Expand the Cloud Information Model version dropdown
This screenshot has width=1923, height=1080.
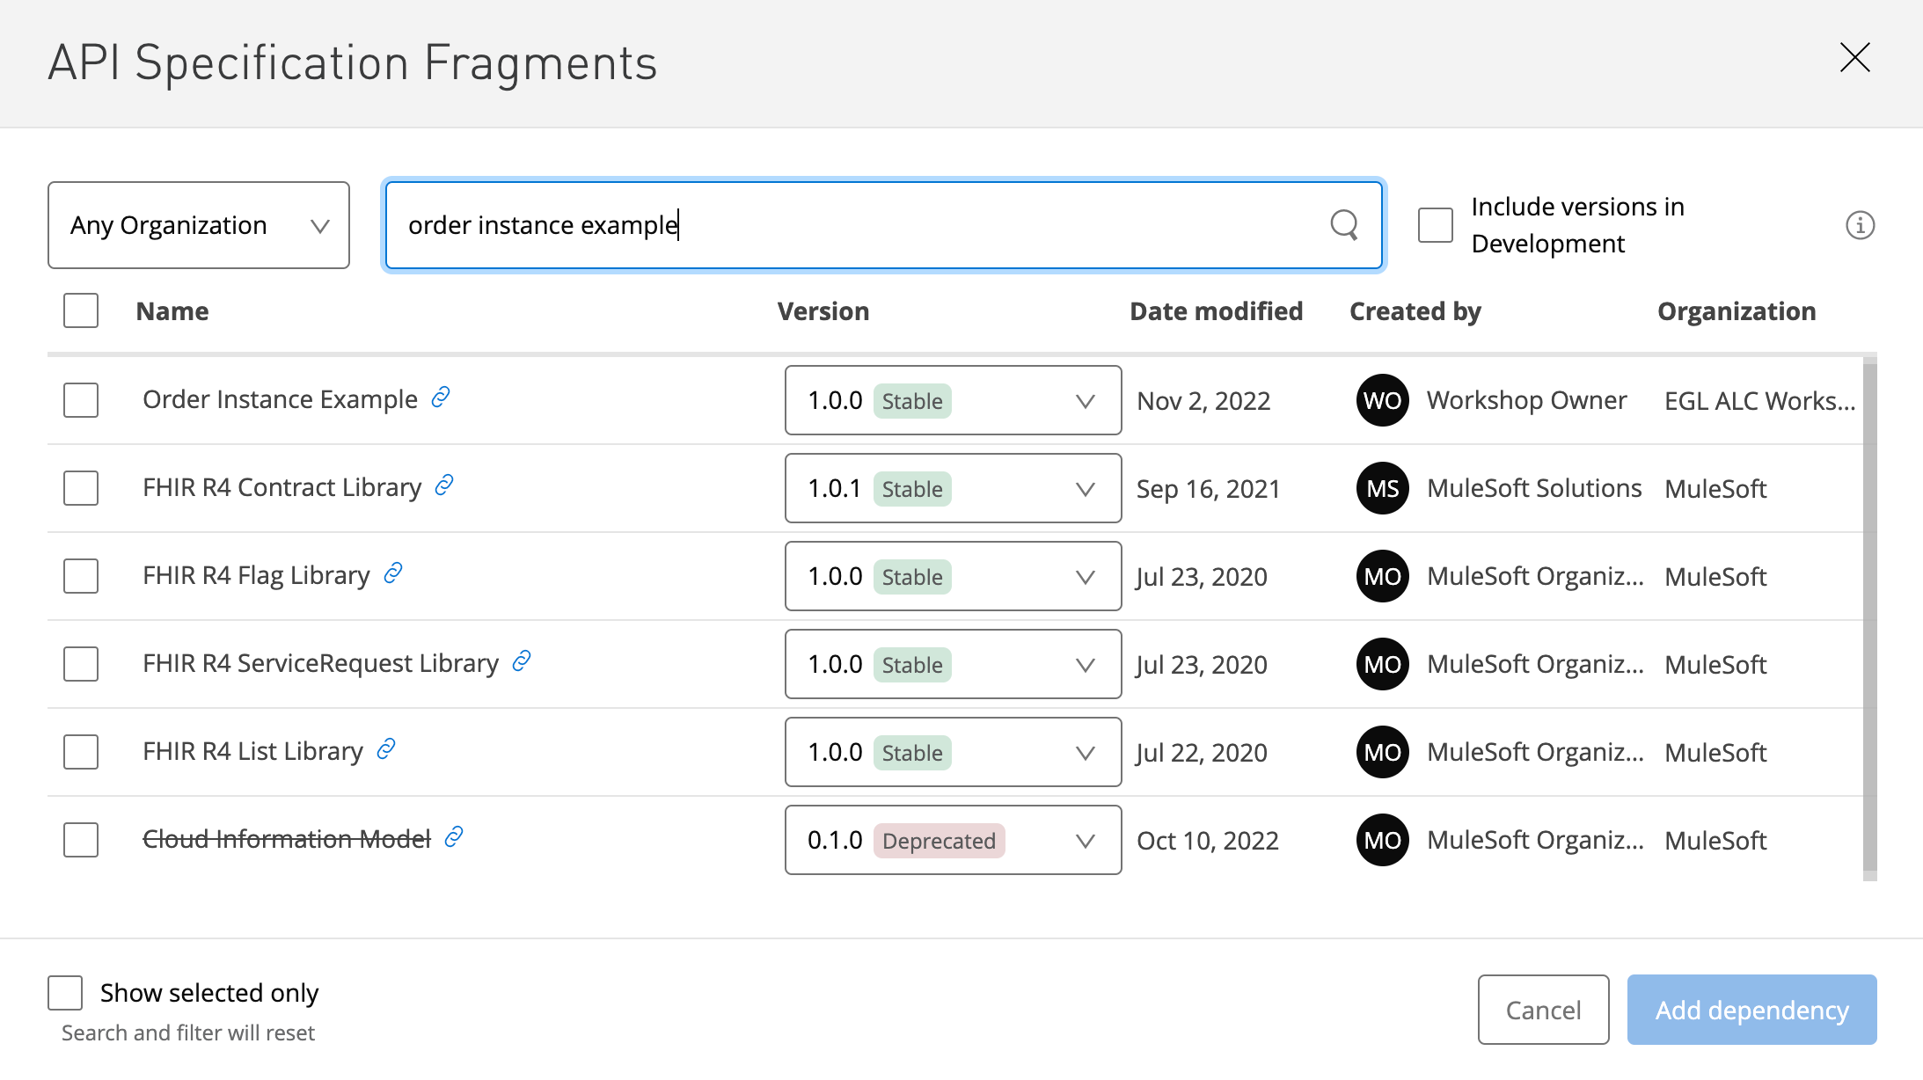click(1085, 840)
